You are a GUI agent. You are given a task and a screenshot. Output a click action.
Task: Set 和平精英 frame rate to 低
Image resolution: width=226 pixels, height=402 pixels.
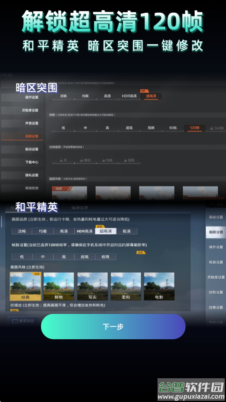(x=22, y=257)
